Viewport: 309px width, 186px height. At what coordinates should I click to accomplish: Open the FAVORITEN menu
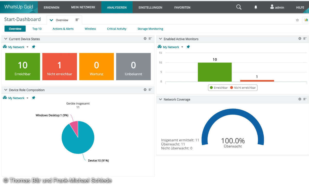[182, 7]
